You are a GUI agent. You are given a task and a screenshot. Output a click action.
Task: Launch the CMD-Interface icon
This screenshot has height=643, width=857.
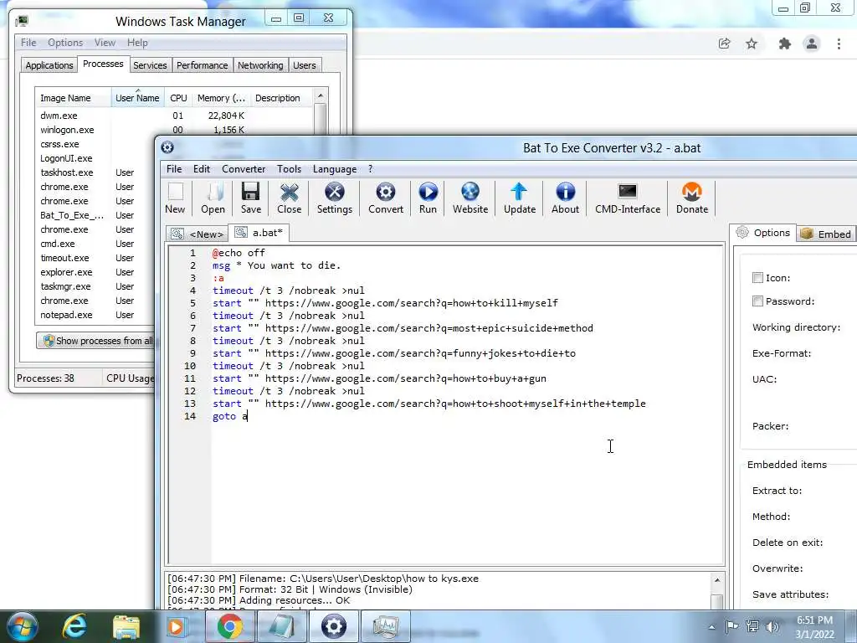point(628,198)
